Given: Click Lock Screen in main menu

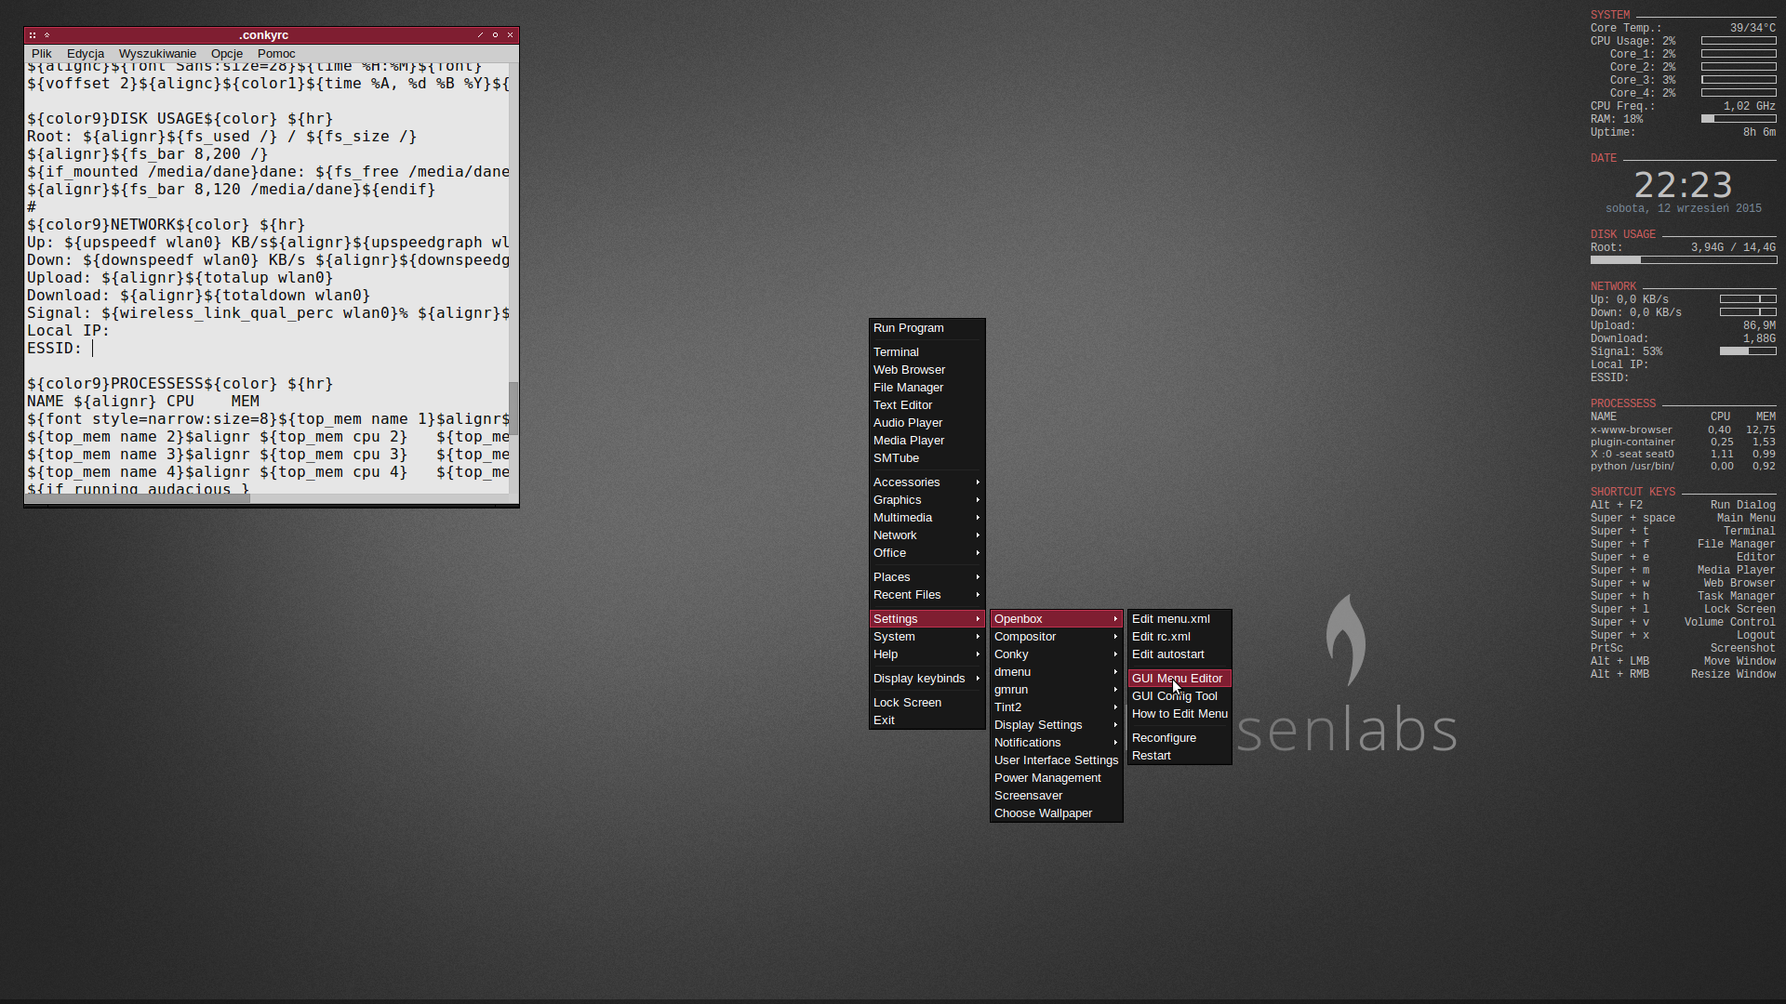Looking at the screenshot, I should pyautogui.click(x=907, y=703).
